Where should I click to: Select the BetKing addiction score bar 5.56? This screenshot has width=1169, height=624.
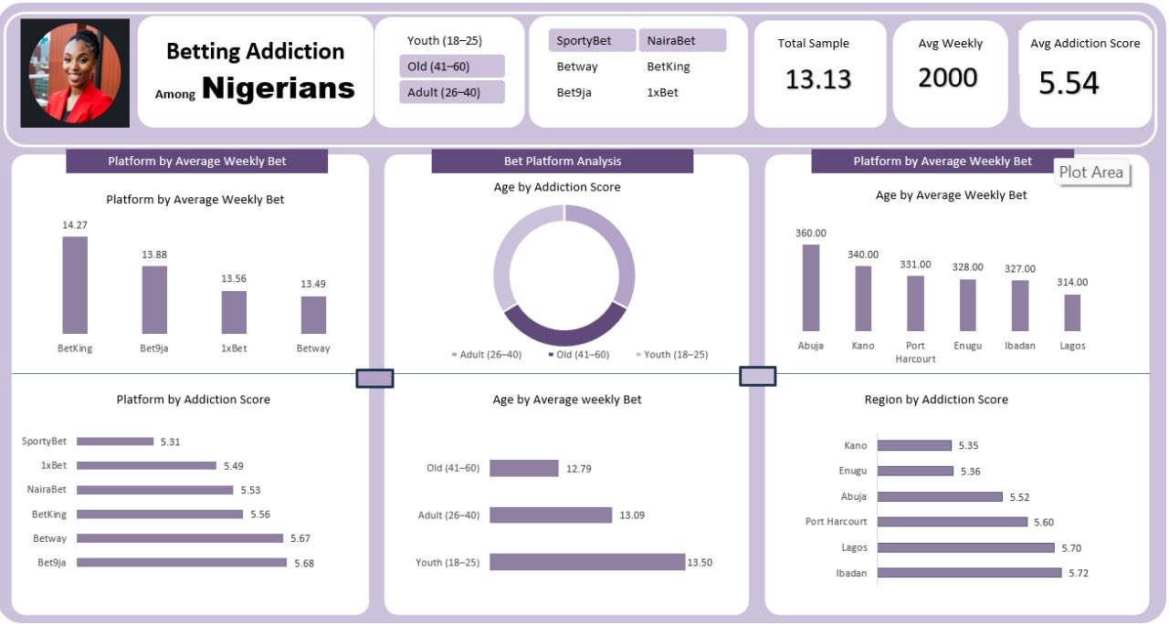click(160, 515)
